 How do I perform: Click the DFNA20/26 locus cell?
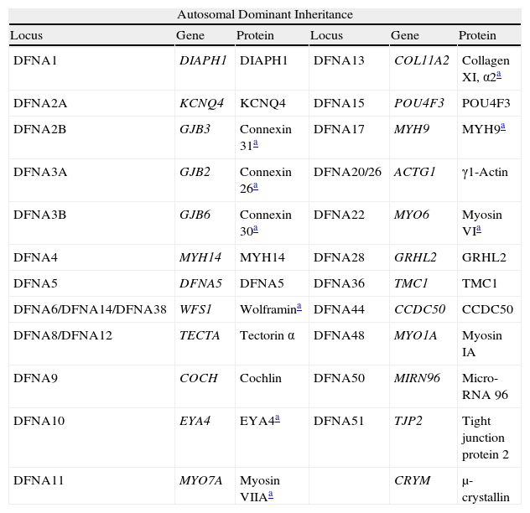pyautogui.click(x=347, y=172)
